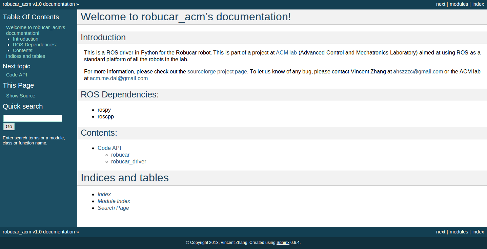Open the sourceforge project page link
Screen dimensions: 487x249
coord(217,71)
